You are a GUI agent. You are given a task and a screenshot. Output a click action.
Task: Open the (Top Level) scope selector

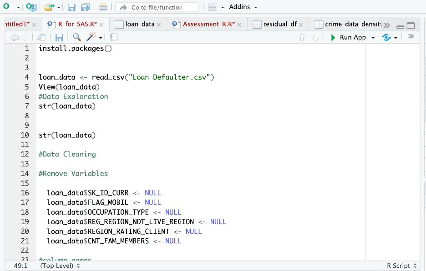[x=60, y=266]
